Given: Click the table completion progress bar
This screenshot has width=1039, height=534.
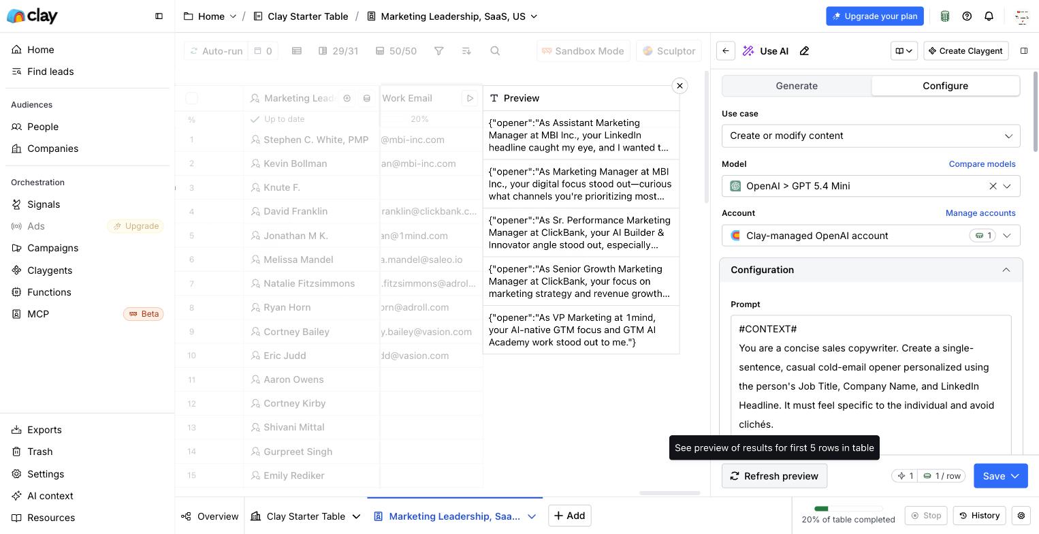Looking at the screenshot, I should pyautogui.click(x=848, y=508).
